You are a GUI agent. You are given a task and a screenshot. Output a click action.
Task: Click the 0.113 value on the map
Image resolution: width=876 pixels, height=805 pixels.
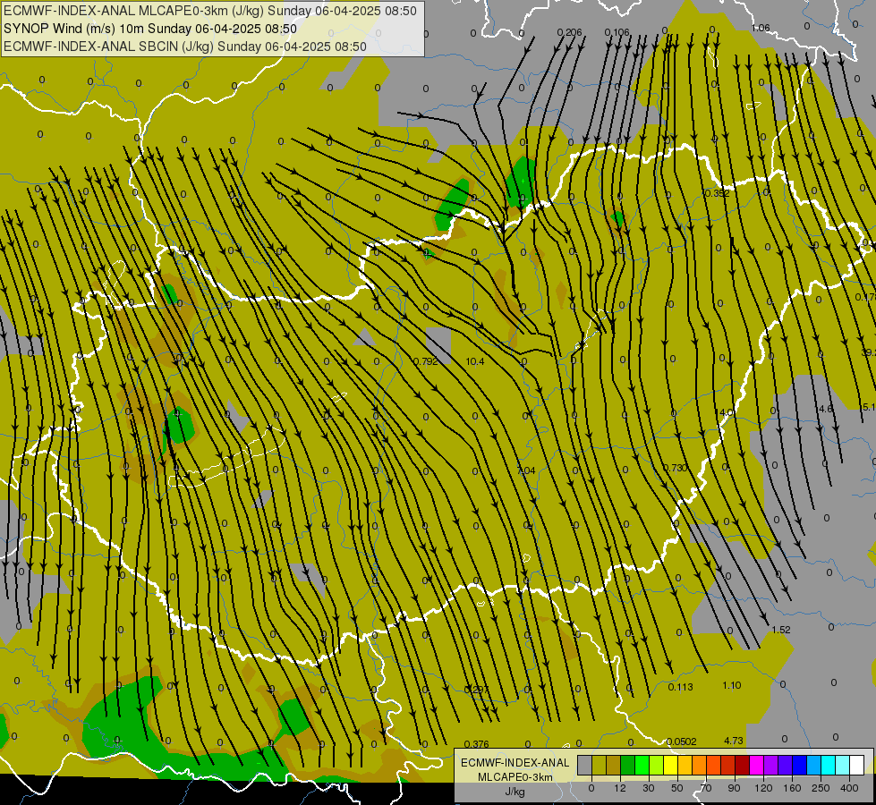tap(680, 687)
